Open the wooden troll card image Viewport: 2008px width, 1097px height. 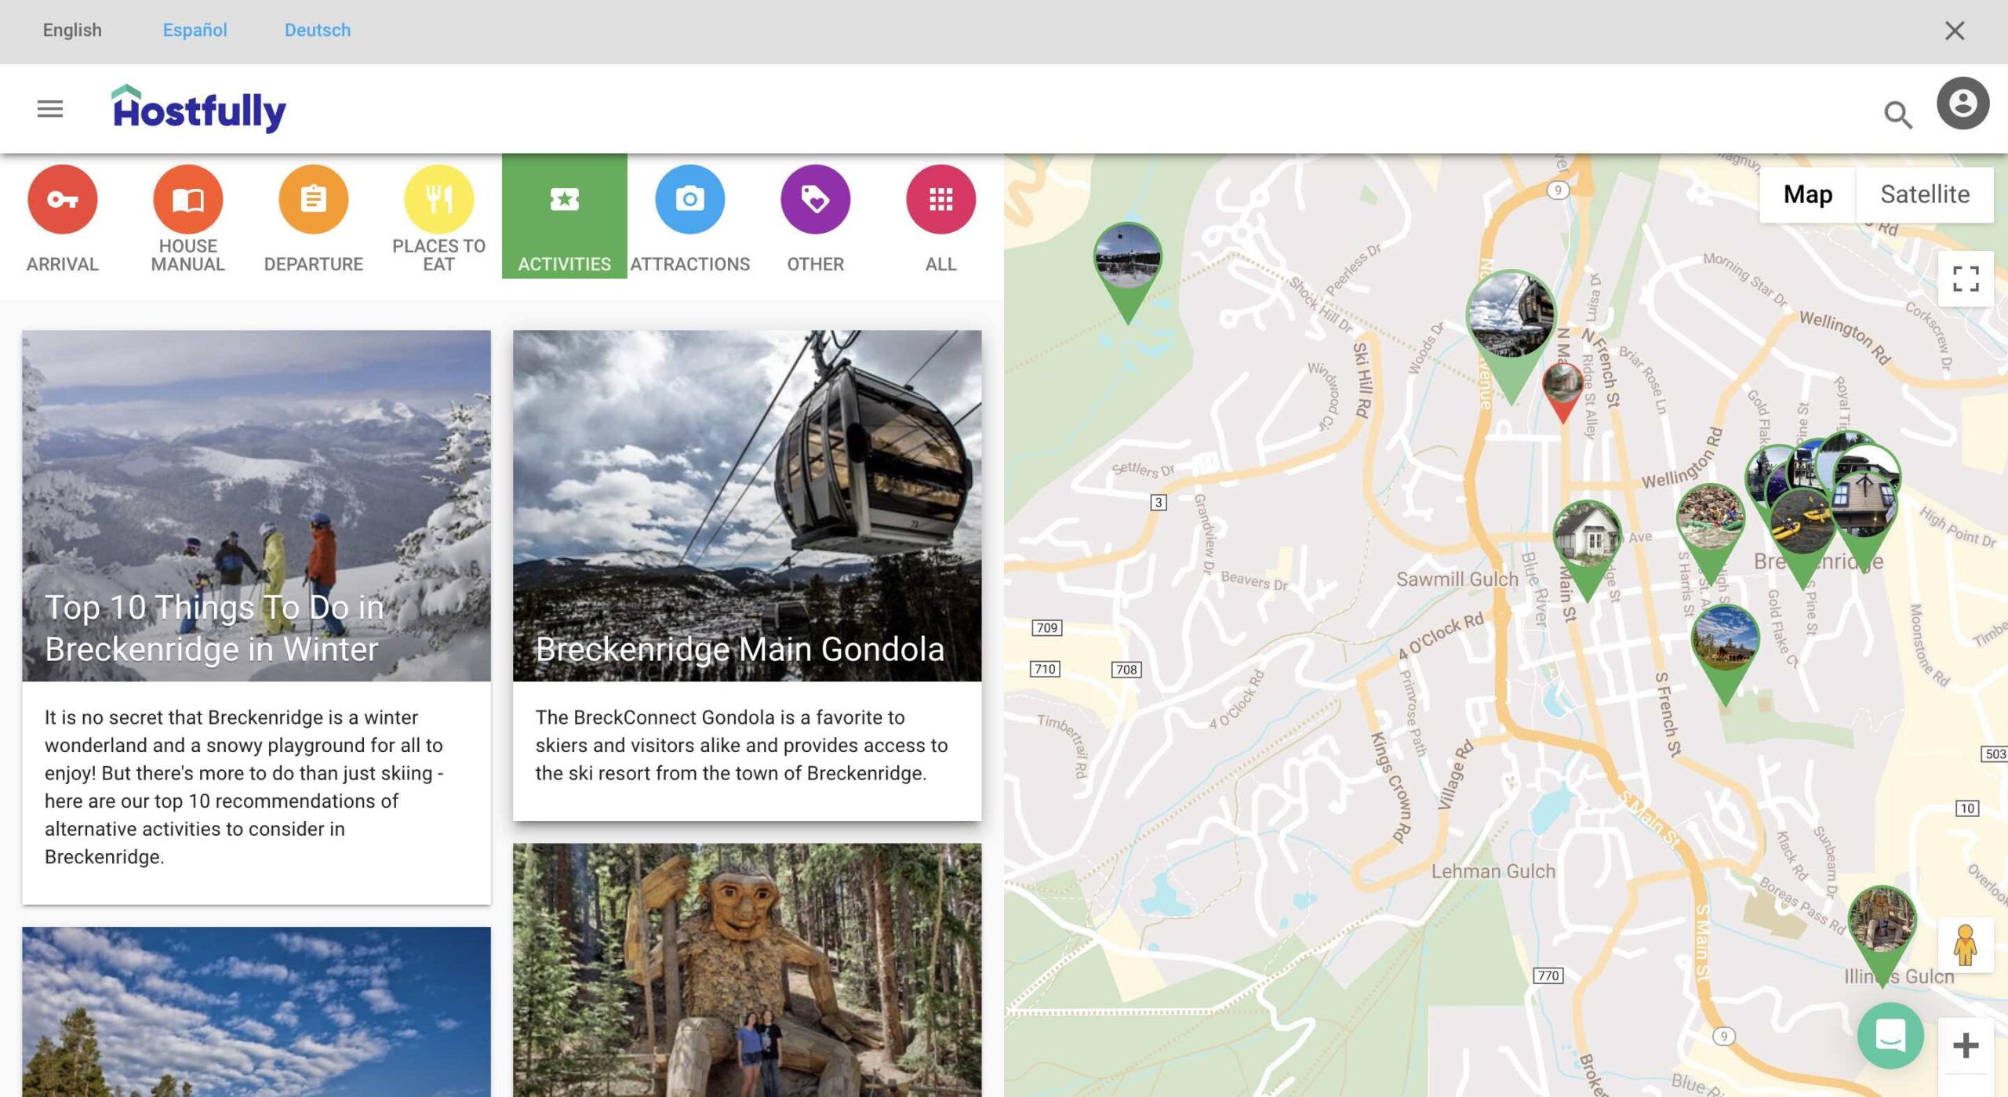tap(747, 970)
